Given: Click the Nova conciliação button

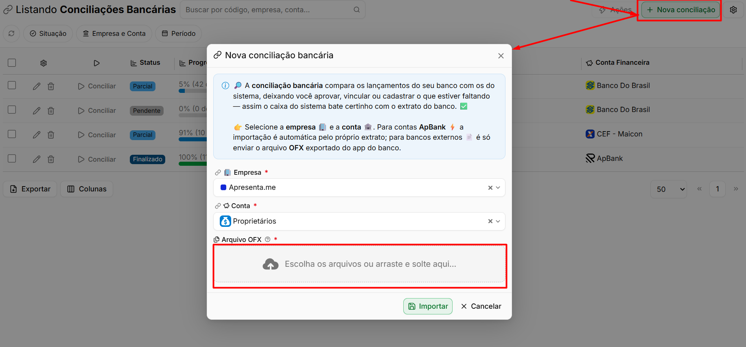Looking at the screenshot, I should (x=680, y=10).
